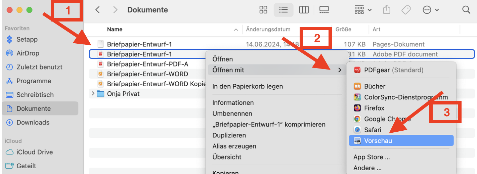
Task: Open AirDrop in the sidebar
Action: coord(28,53)
